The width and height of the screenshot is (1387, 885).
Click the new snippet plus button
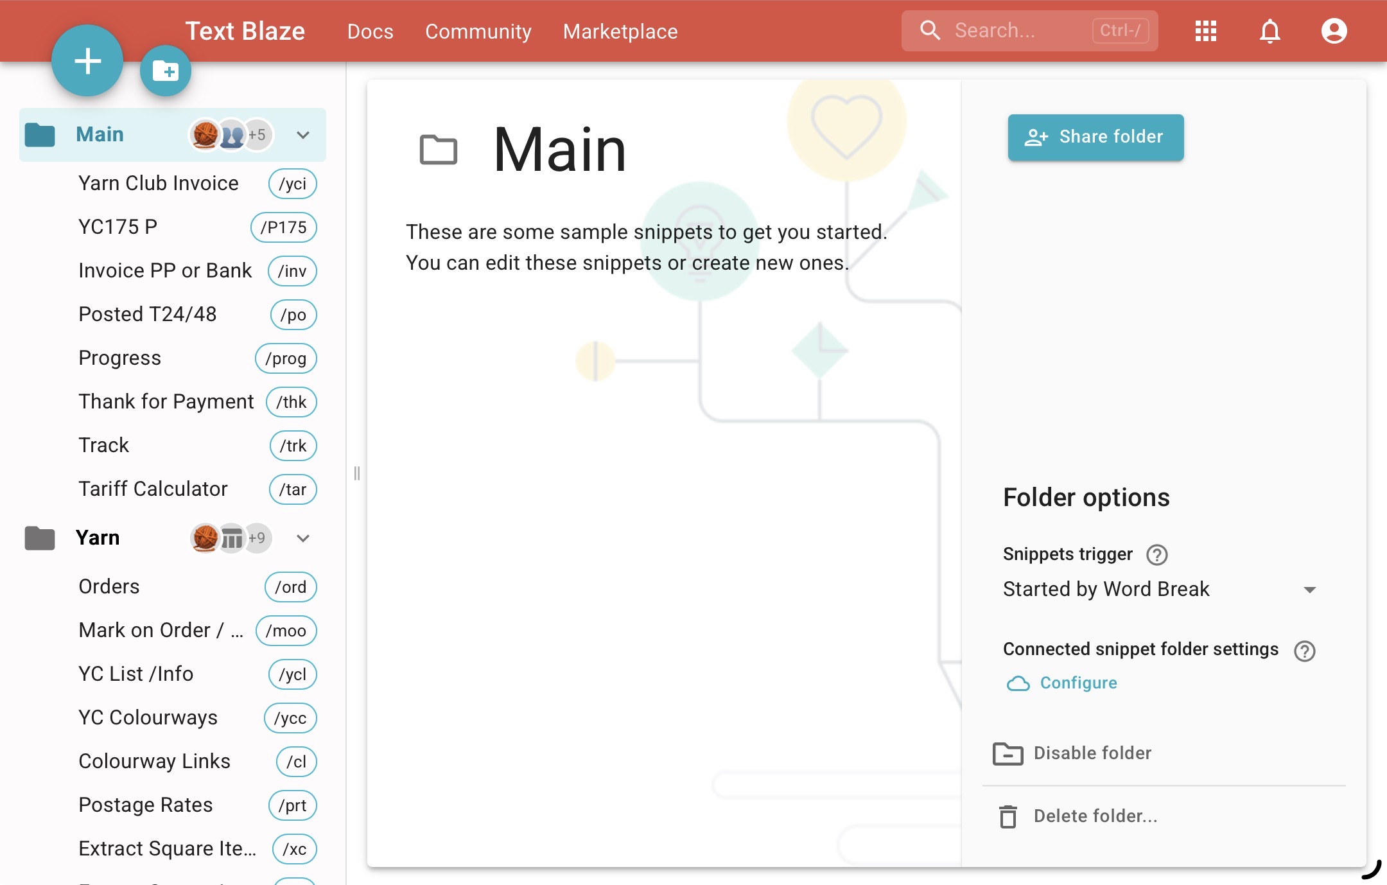87,61
